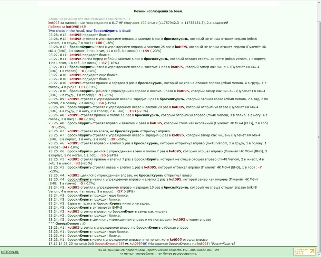
Task: Click the "-57" damage value in turn #3
Action: pyautogui.click(x=119, y=191)
